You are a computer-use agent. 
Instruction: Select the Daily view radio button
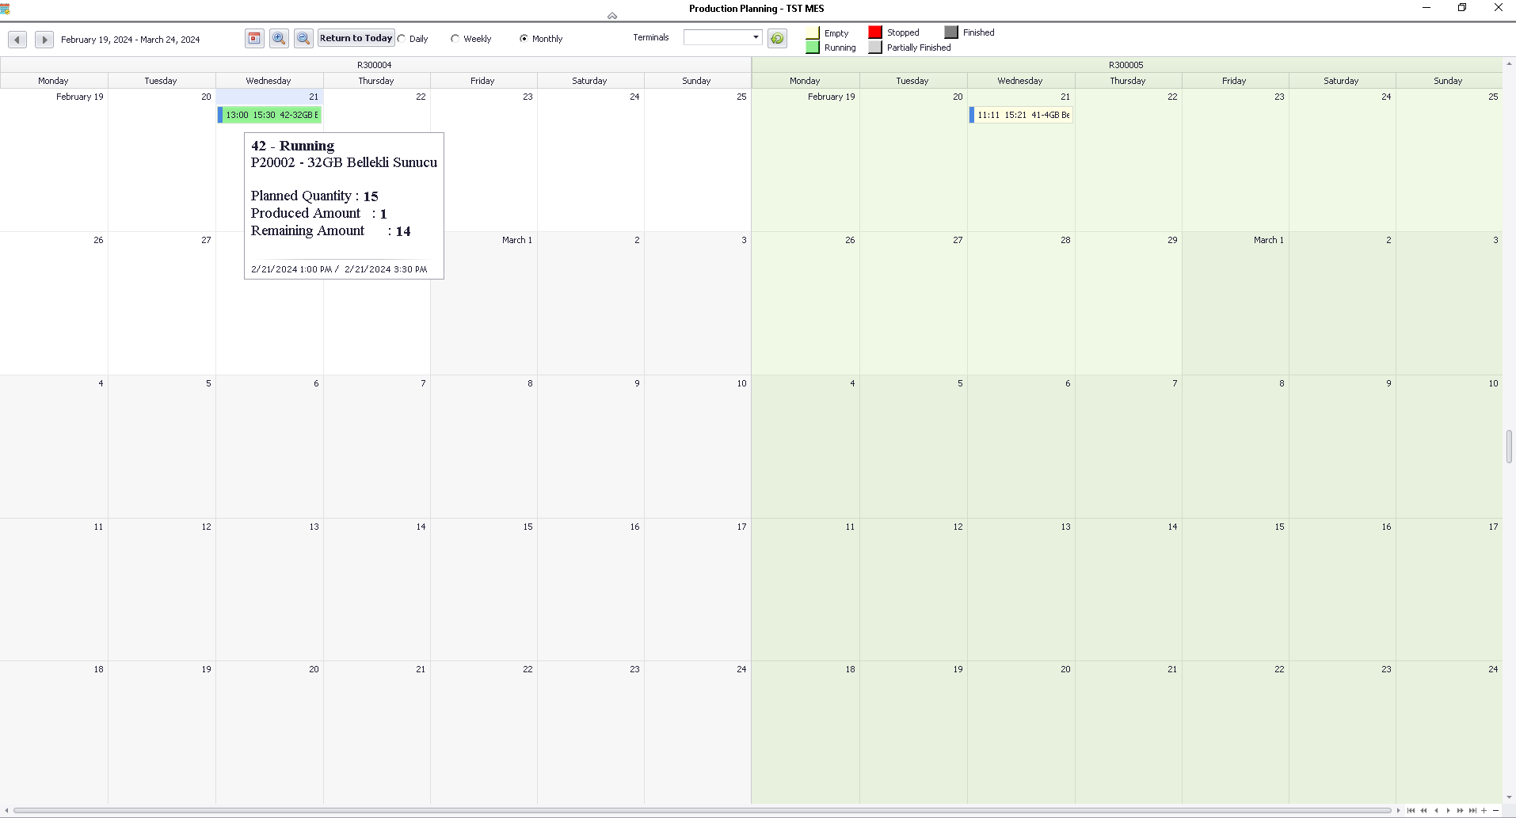402,39
